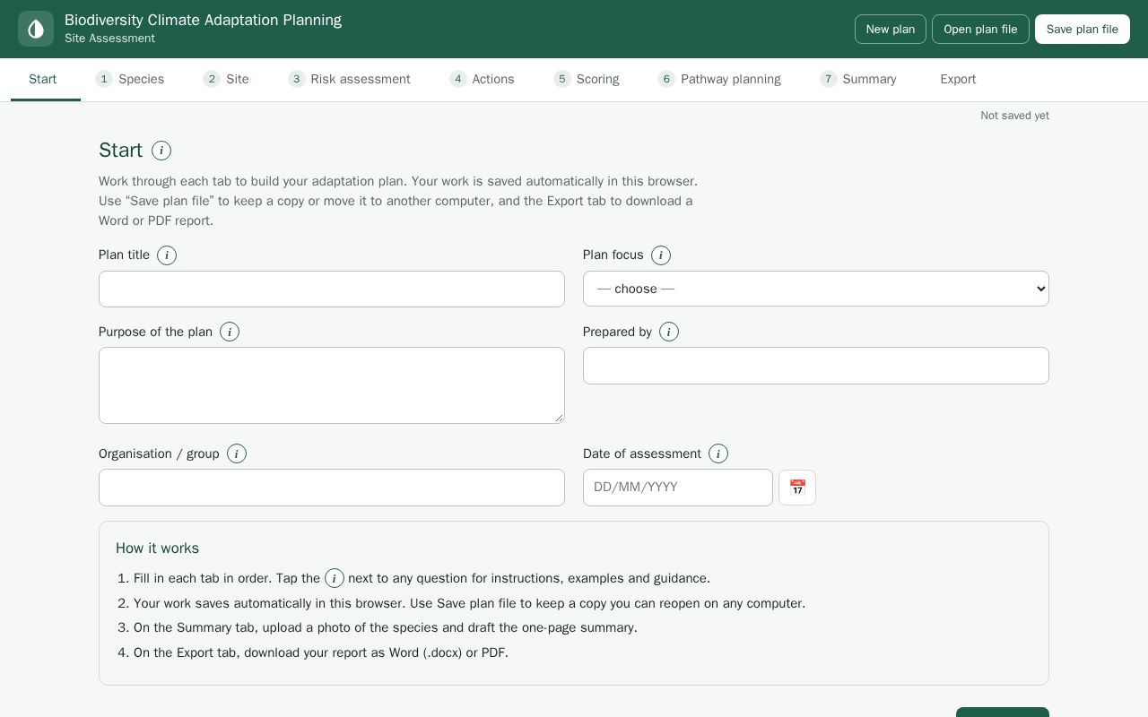Click Open plan file button
This screenshot has height=717, width=1148.
coord(980,29)
